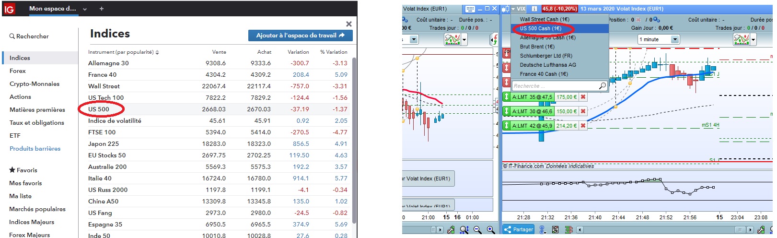
Task: Expand the arrow beside left indicators icon
Action: (464, 40)
